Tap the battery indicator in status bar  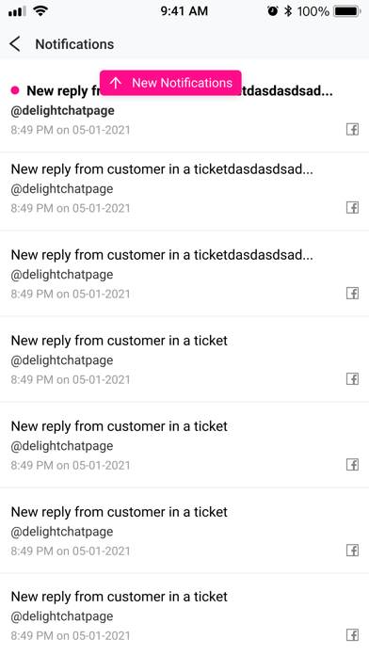pos(346,11)
